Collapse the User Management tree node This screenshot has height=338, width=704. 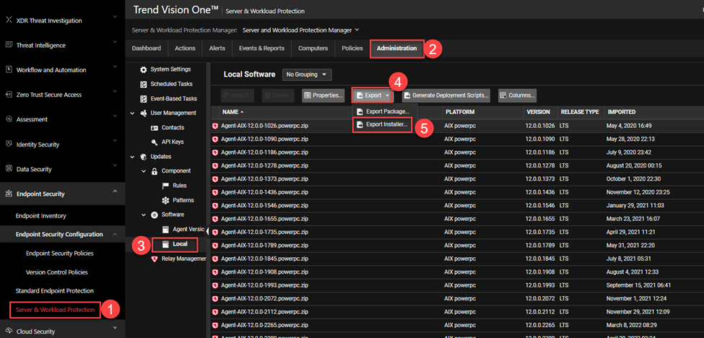(132, 113)
